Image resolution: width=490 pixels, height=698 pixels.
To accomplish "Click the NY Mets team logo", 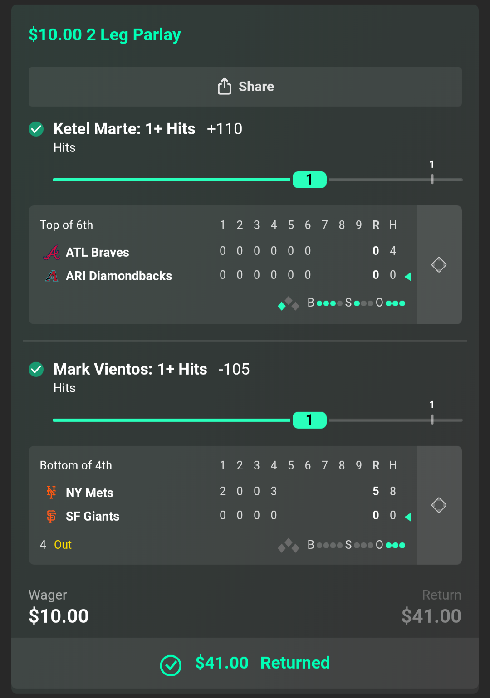I will (52, 492).
